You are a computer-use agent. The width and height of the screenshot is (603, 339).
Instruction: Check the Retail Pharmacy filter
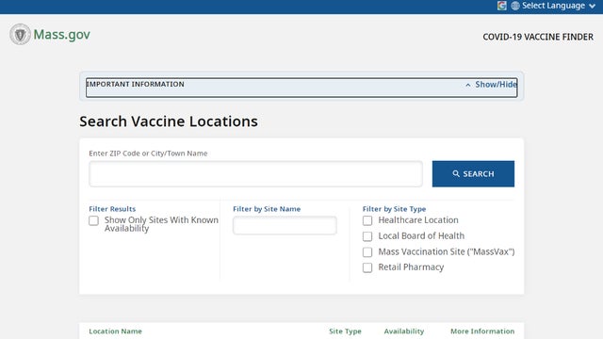367,267
